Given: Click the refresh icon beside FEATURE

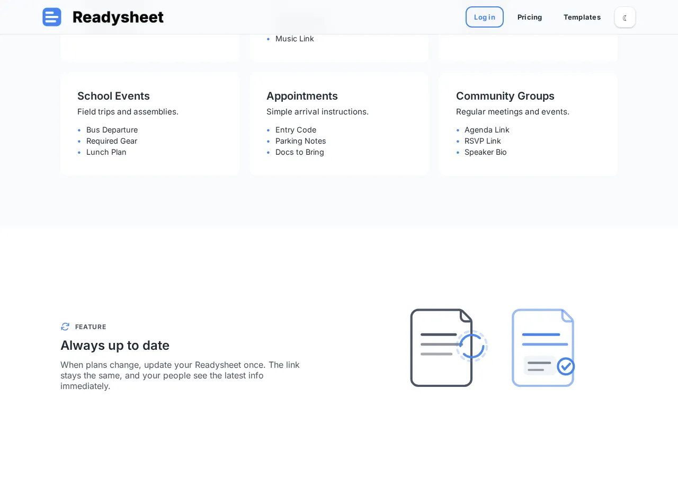Looking at the screenshot, I should [65, 326].
